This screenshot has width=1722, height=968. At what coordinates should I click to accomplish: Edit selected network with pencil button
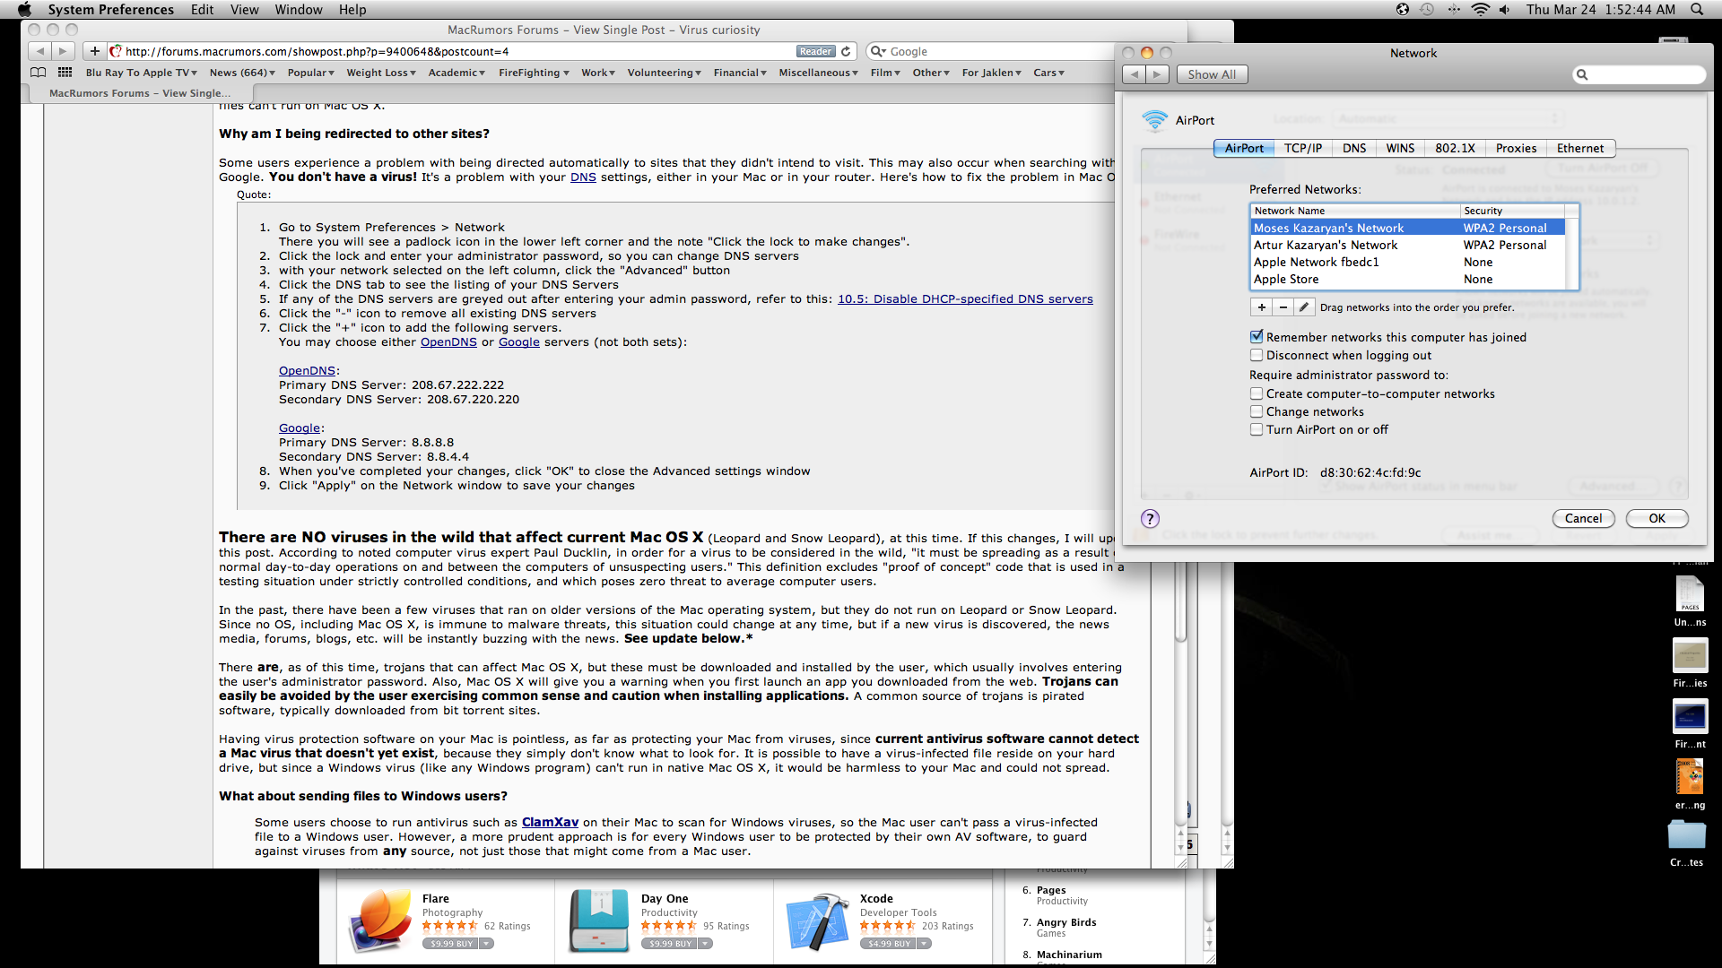coord(1304,307)
